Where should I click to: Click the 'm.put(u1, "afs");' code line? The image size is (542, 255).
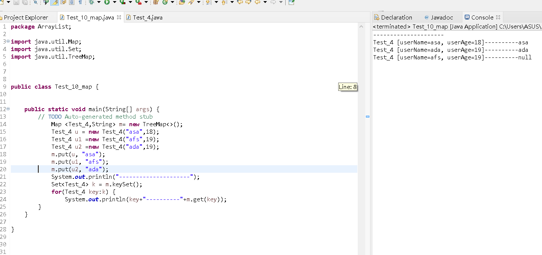coord(80,162)
